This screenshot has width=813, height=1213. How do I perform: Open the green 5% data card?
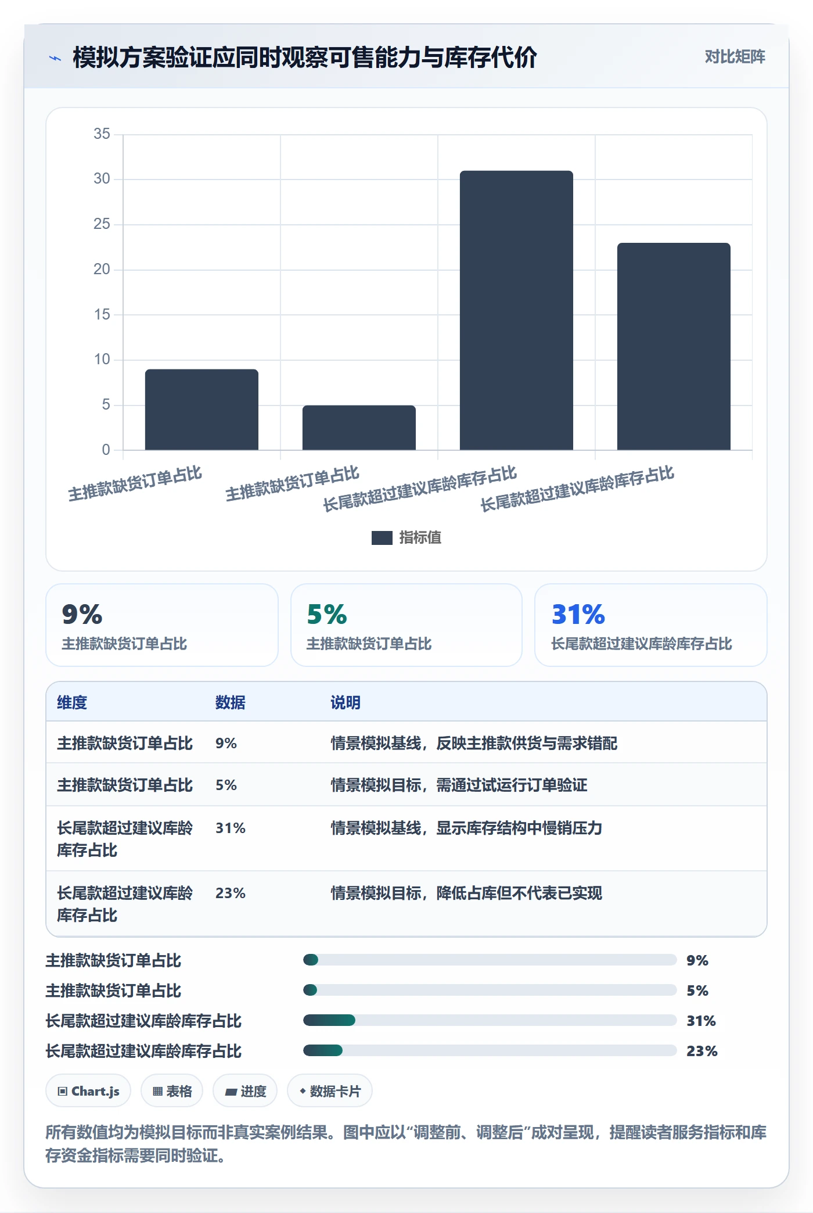pyautogui.click(x=406, y=625)
